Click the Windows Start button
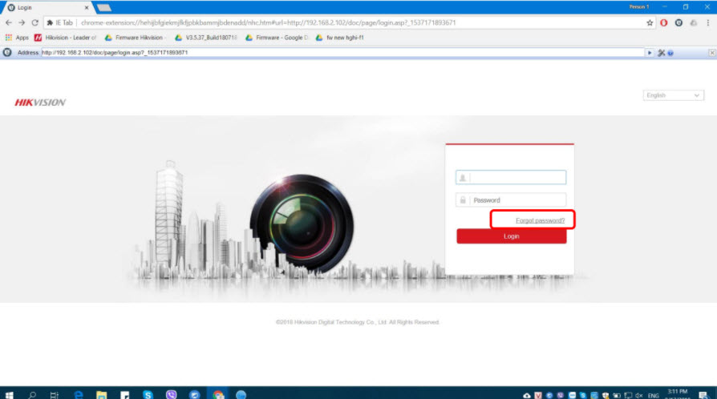Viewport: 717px width, 399px height. point(9,394)
